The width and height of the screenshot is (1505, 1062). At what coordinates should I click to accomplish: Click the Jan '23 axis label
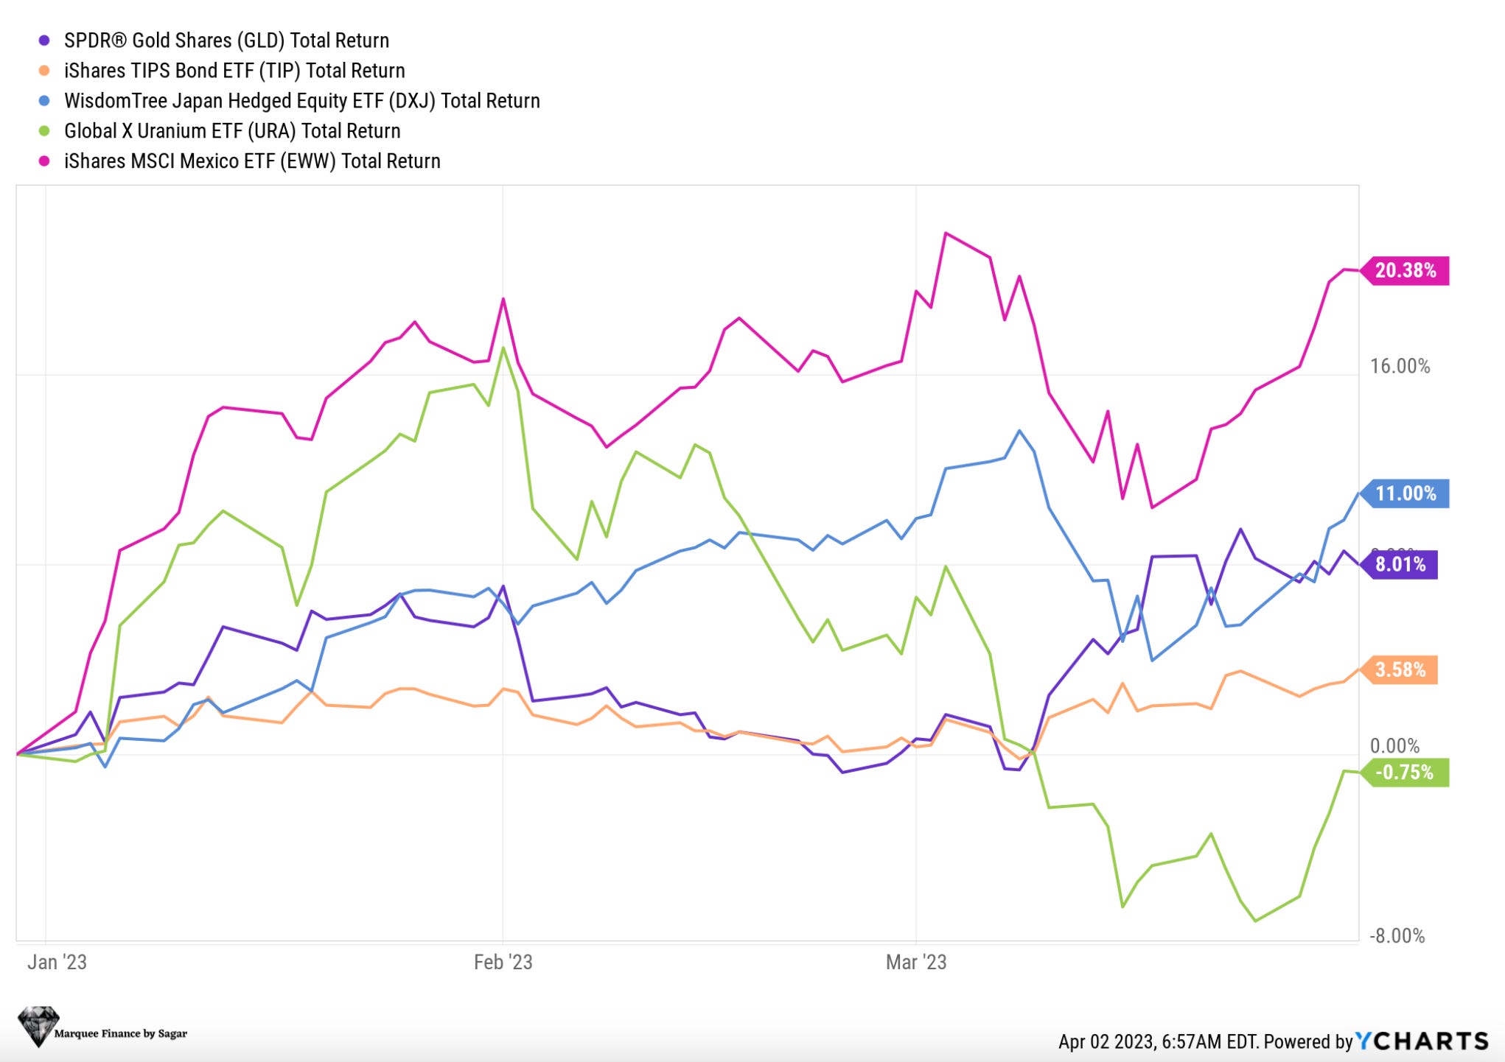click(57, 962)
